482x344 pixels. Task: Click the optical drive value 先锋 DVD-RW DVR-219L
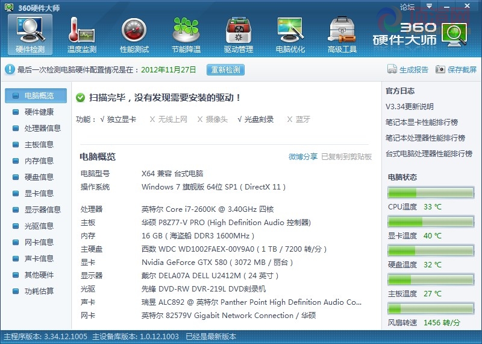(204, 289)
